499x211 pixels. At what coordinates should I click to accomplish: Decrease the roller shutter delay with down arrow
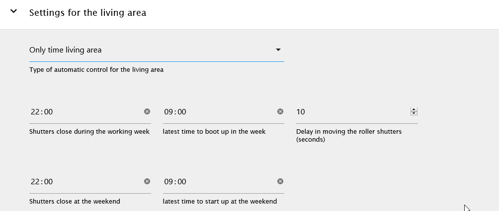coord(414,114)
